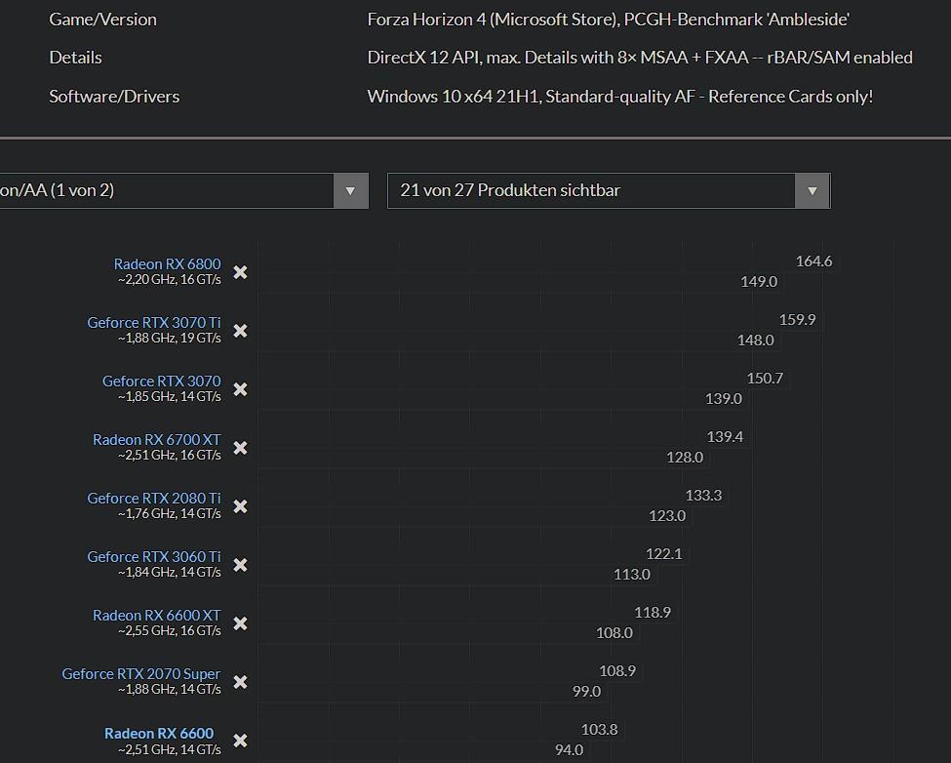Select the 149.0 value of RX 6800
Image resolution: width=951 pixels, height=763 pixels.
tap(759, 281)
